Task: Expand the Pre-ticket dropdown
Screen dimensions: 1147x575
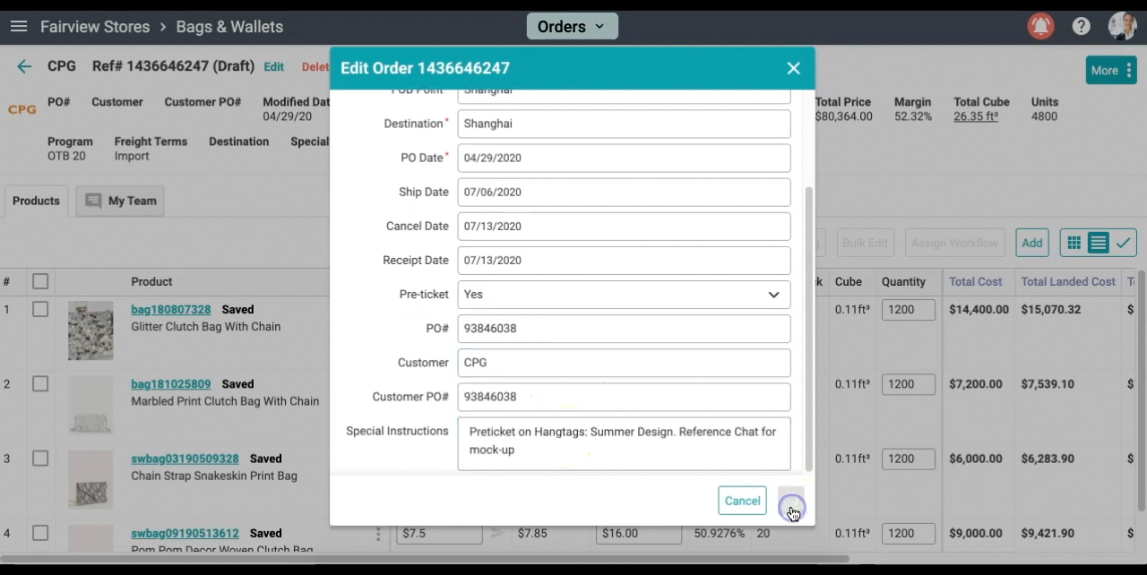Action: 624,295
